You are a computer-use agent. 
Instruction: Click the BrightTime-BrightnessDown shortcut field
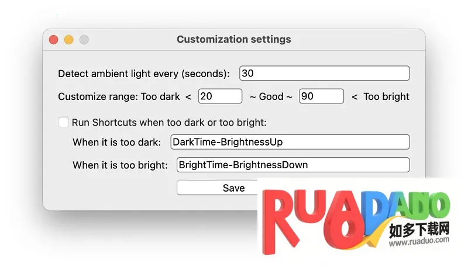(292, 165)
